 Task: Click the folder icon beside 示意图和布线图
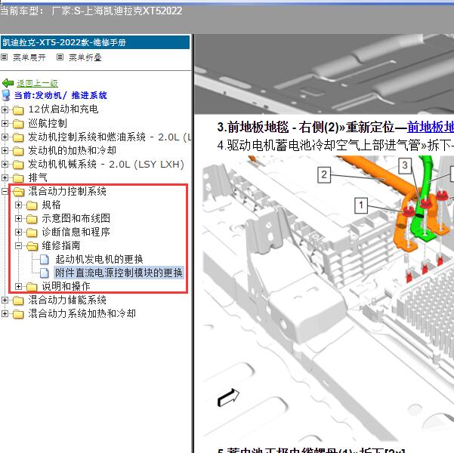[x=32, y=219]
